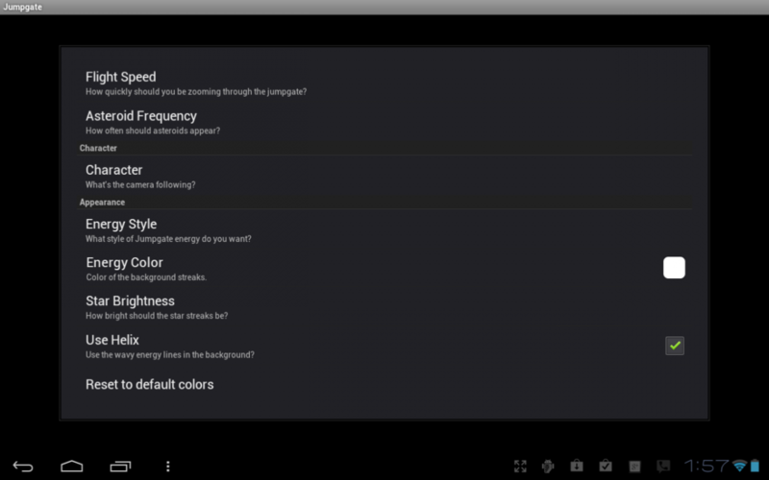Open the Character setting list
The image size is (769, 480).
click(x=384, y=177)
